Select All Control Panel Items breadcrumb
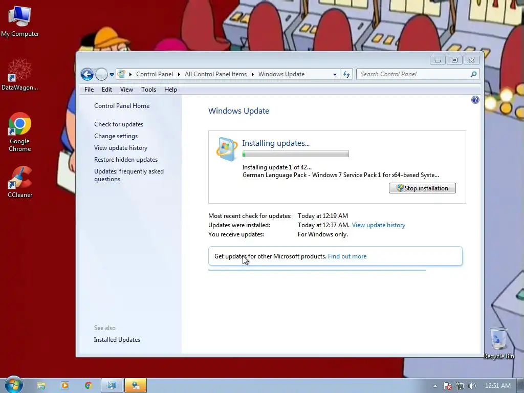Viewport: 524px width, 393px height. tap(215, 74)
